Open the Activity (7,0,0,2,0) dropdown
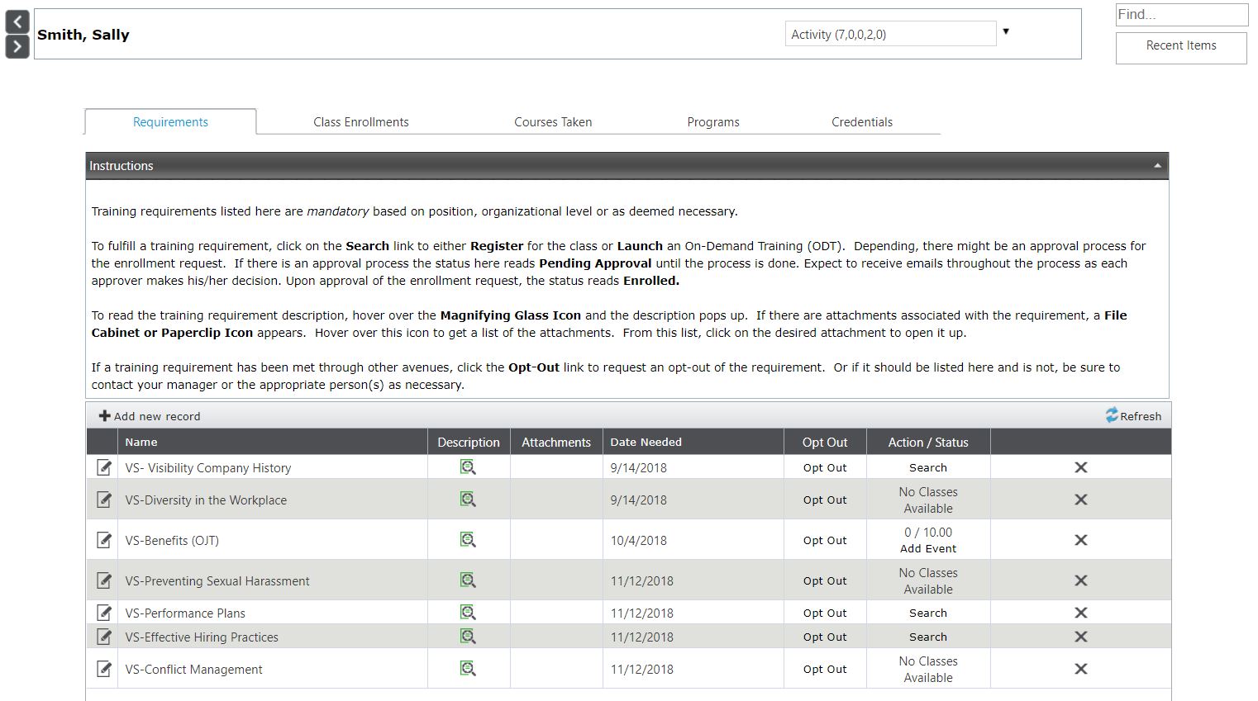This screenshot has height=701, width=1258. coord(889,34)
